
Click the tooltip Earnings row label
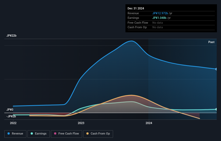133,18
